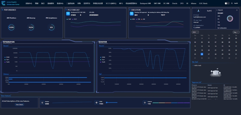This screenshot has width=241, height=115.
Task: Click the Vendor icon next to 3363
Action: pyautogui.click(x=42, y=103)
